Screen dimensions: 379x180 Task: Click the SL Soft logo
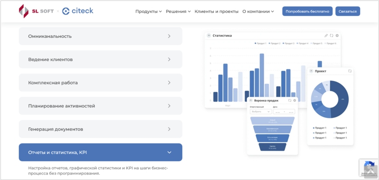pos(36,11)
